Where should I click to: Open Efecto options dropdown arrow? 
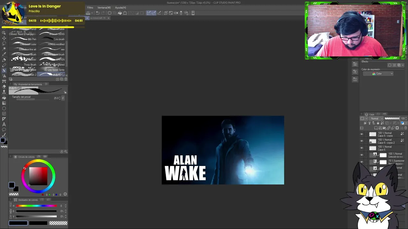point(403,65)
